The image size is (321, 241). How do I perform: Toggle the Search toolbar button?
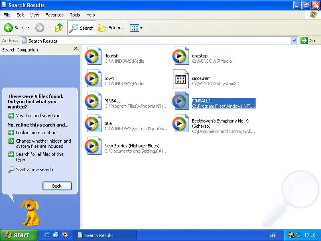[82, 28]
